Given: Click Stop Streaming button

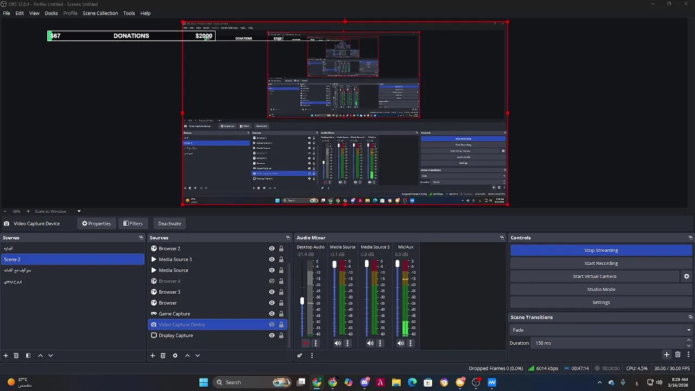Looking at the screenshot, I should click(x=601, y=250).
